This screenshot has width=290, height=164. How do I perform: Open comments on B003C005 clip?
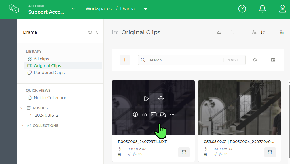pyautogui.click(x=163, y=115)
